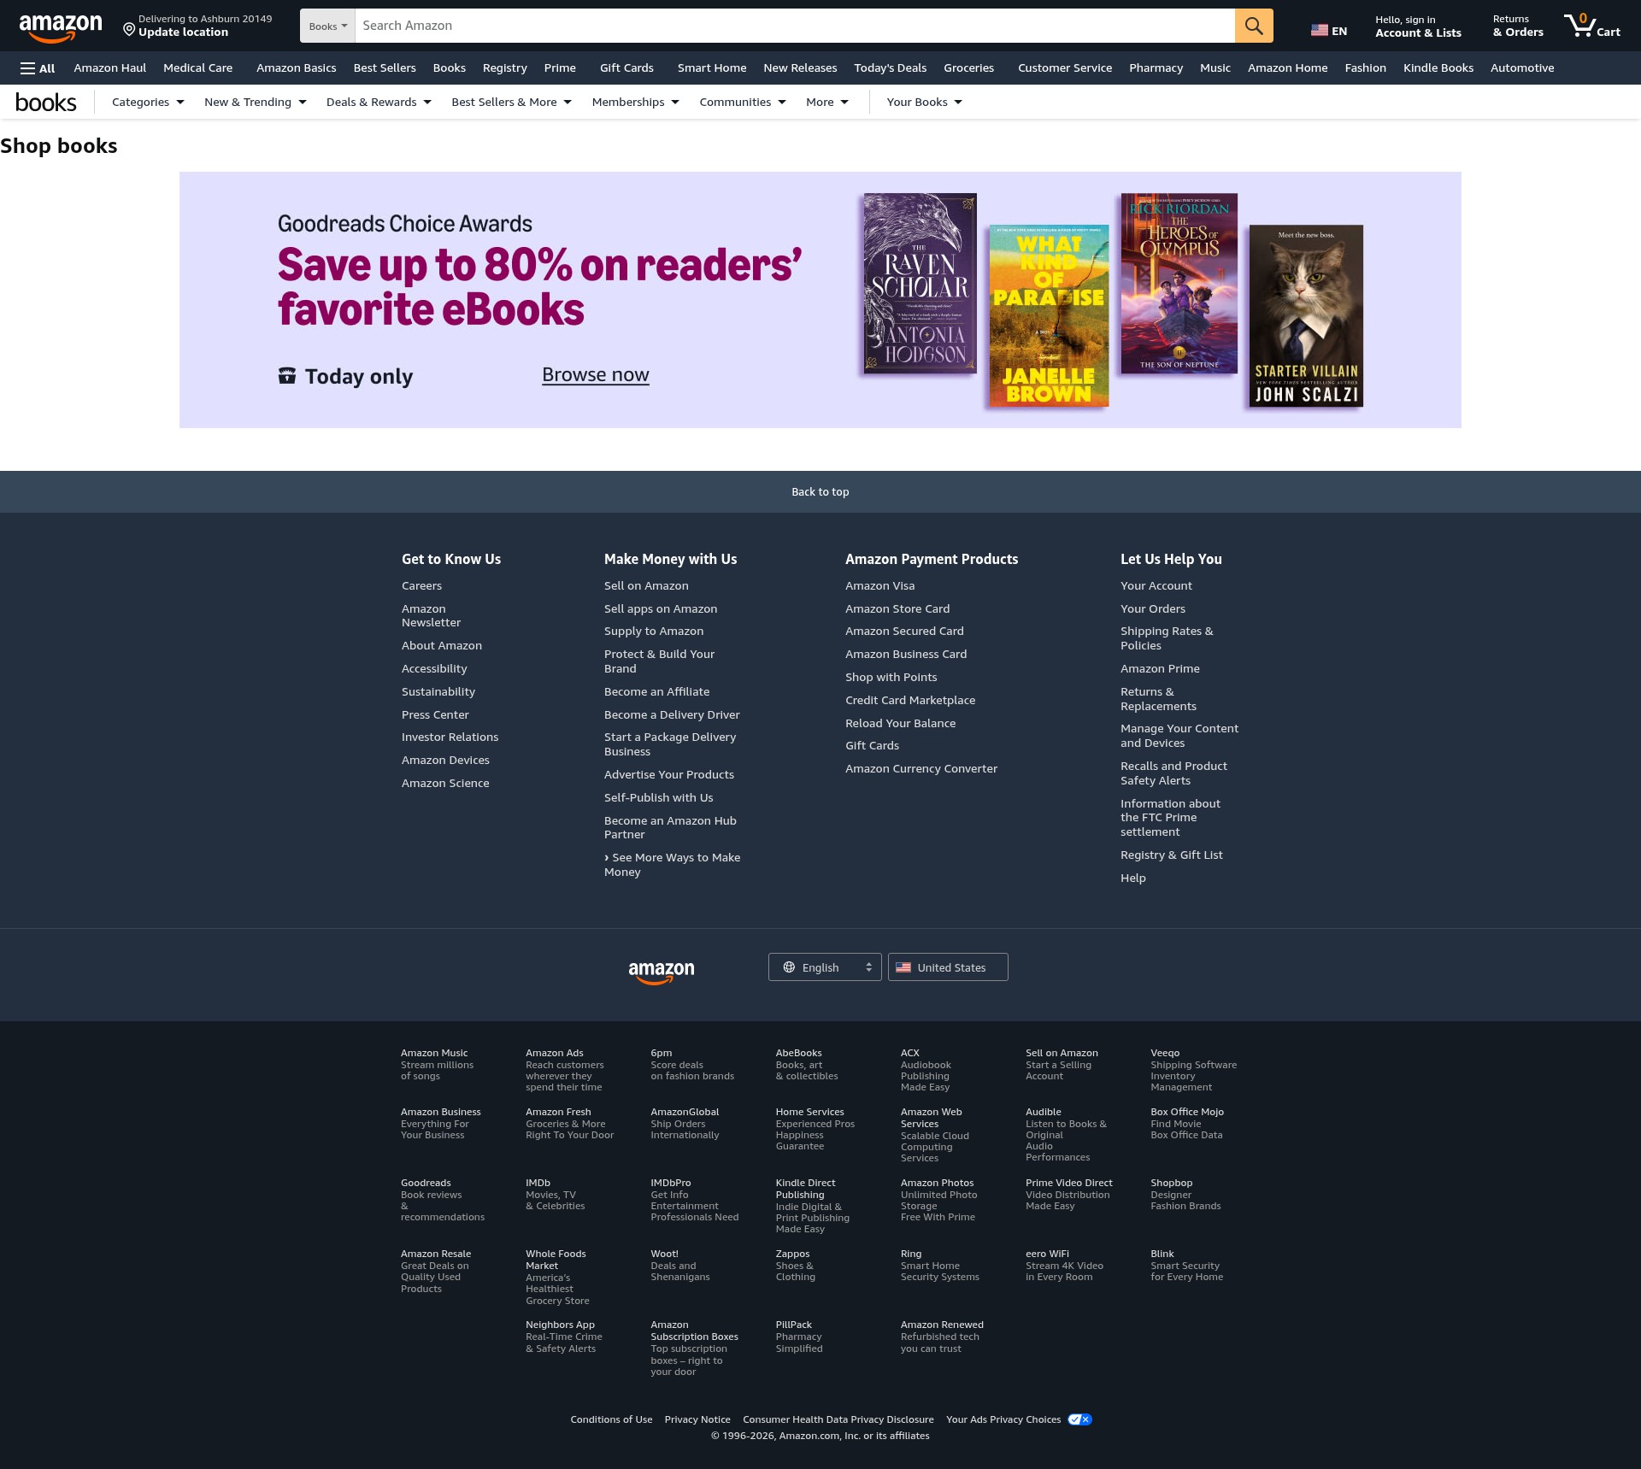This screenshot has height=1469, width=1641.
Task: Click the Help footer link
Action: (1132, 878)
